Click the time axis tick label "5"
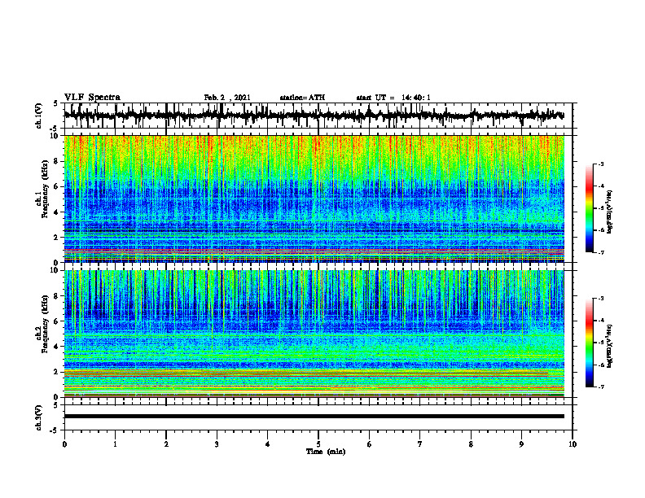Screen dimensions: 645x498 coord(318,444)
